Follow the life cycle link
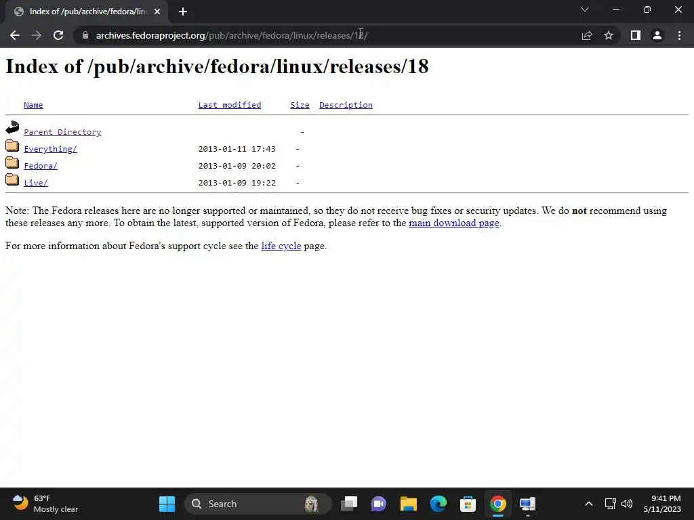 [x=281, y=246]
